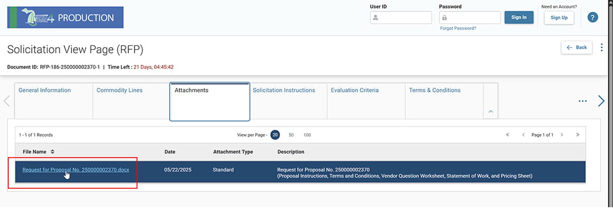Open the vertical three-dot page menu
The width and height of the screenshot is (613, 218).
(602, 47)
